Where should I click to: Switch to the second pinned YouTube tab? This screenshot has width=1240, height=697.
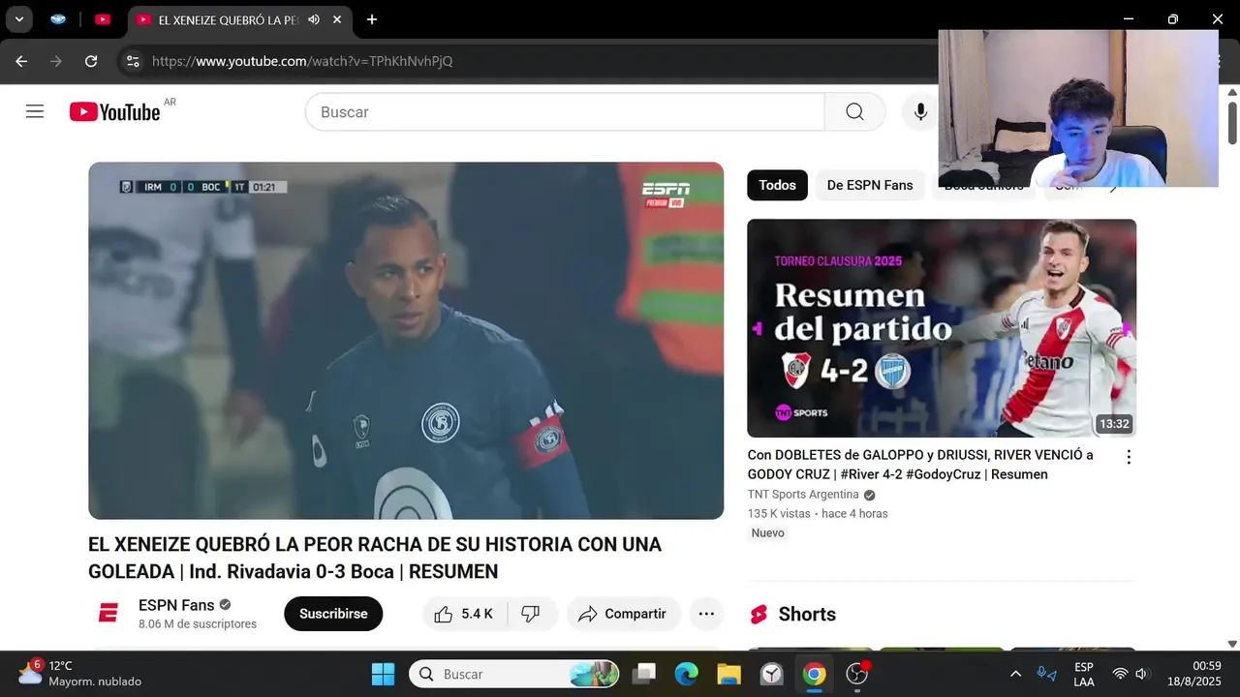(103, 19)
